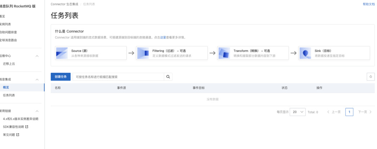Focus the task name search field
Image resolution: width=377 pixels, height=149 pixels.
click(x=118, y=77)
